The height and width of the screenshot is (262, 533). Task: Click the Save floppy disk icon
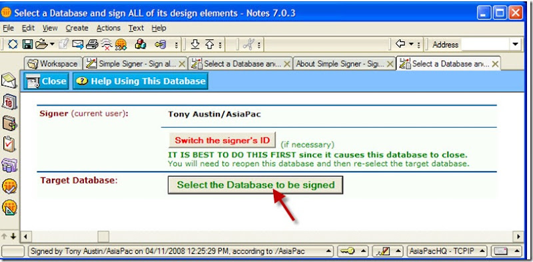(27, 44)
